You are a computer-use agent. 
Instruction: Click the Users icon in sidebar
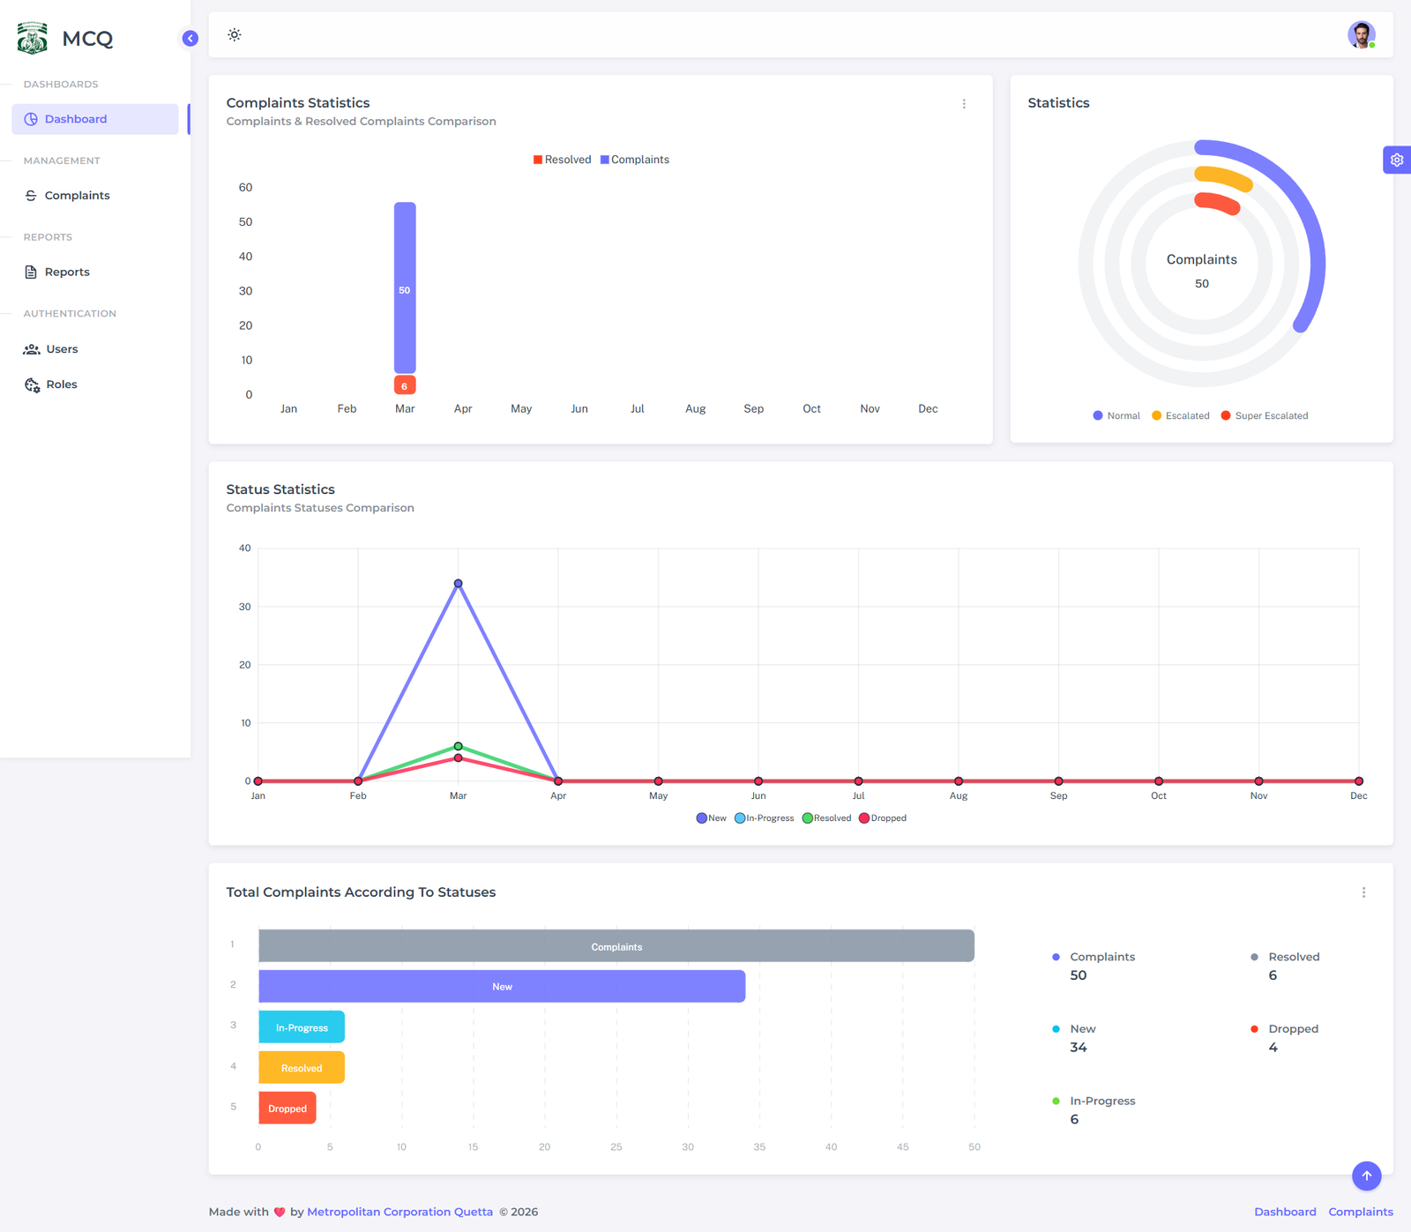click(32, 349)
